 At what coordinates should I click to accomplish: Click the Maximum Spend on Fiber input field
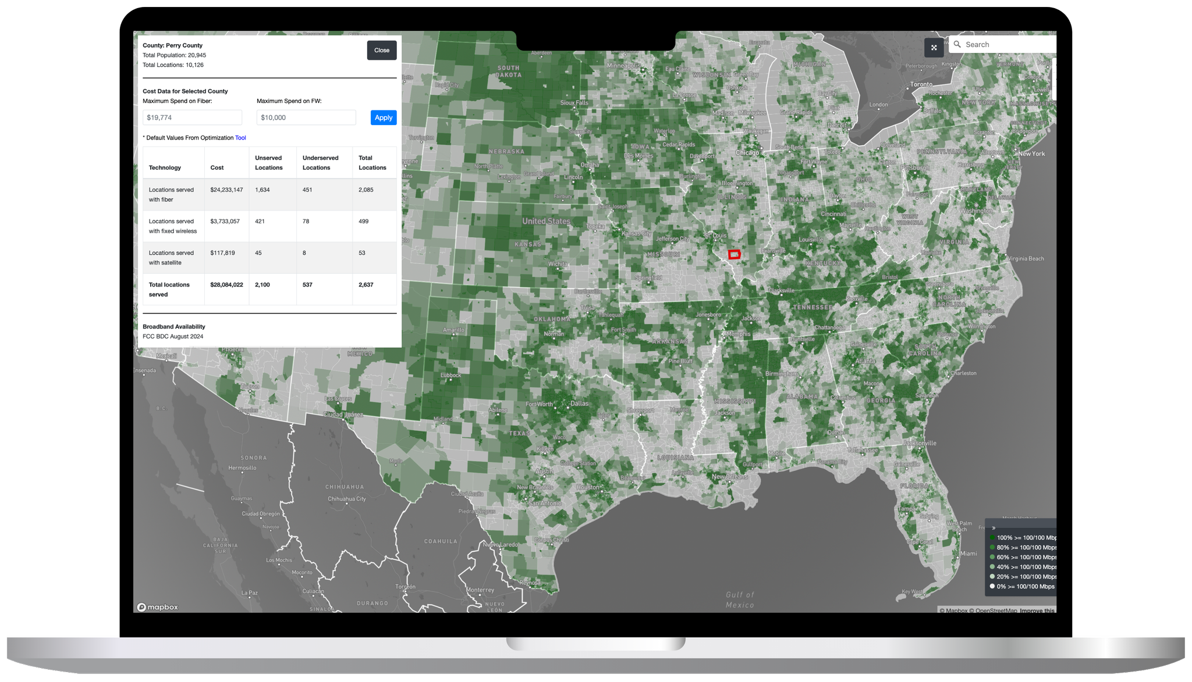click(x=192, y=117)
